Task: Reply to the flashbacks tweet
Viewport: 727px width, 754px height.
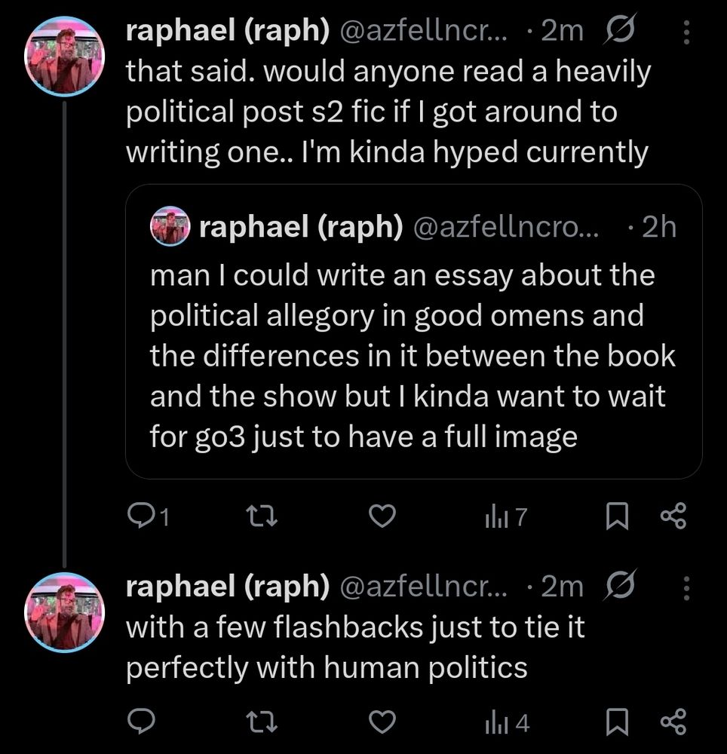Action: tap(142, 723)
